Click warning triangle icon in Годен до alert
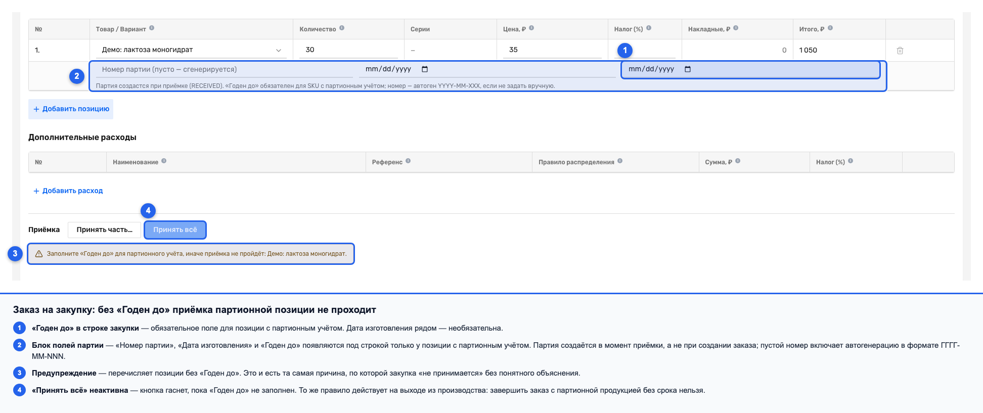Viewport: 983px width, 413px height. point(39,254)
